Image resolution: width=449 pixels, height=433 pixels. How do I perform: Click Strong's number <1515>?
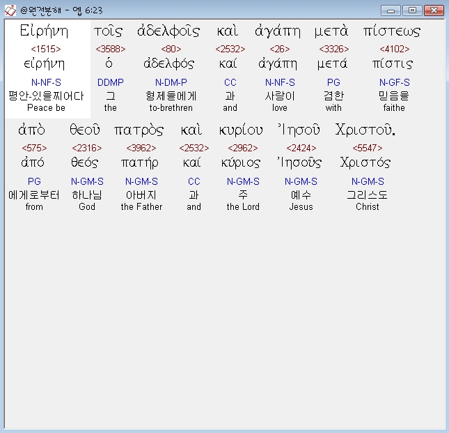click(46, 49)
